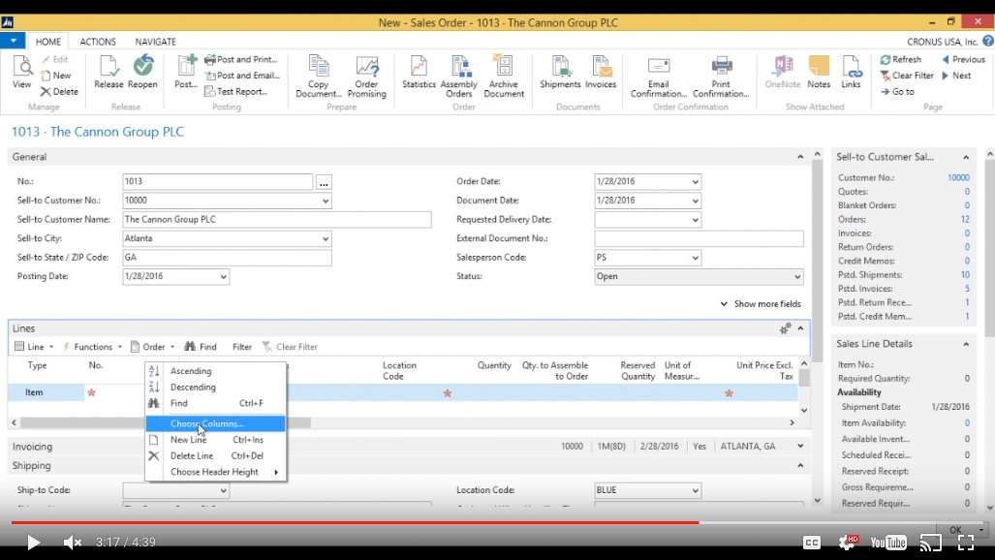
Task: Click Archive Document icon
Action: 504,77
